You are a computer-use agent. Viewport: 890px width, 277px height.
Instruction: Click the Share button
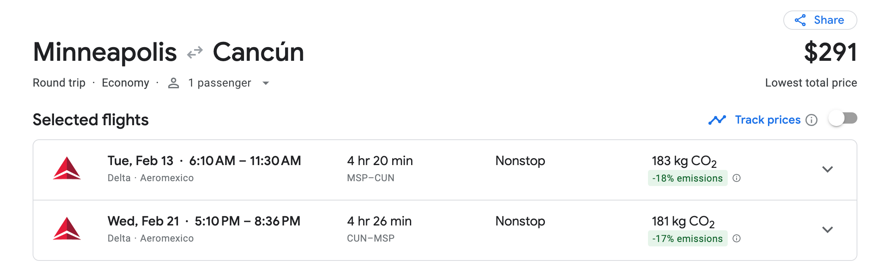point(820,20)
